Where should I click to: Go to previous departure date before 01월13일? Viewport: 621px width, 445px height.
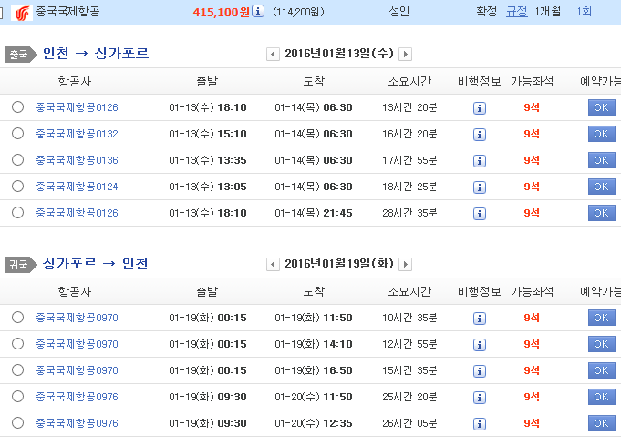273,54
